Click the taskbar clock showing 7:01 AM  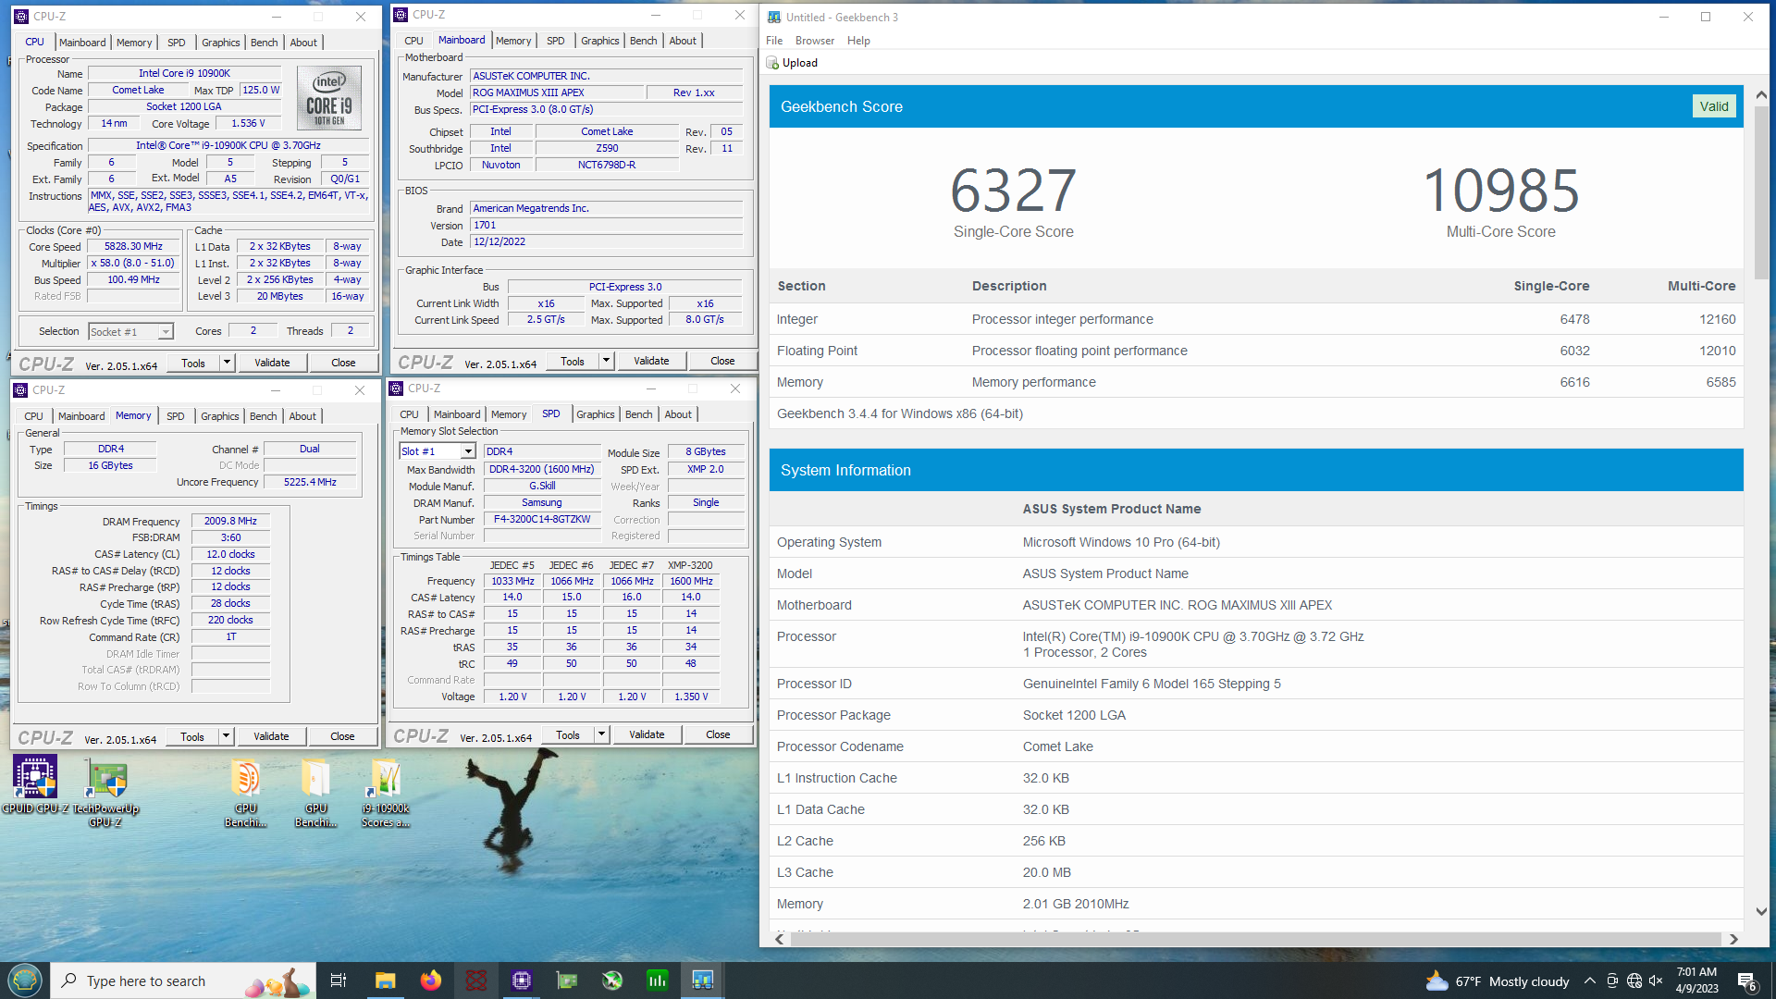[1696, 980]
